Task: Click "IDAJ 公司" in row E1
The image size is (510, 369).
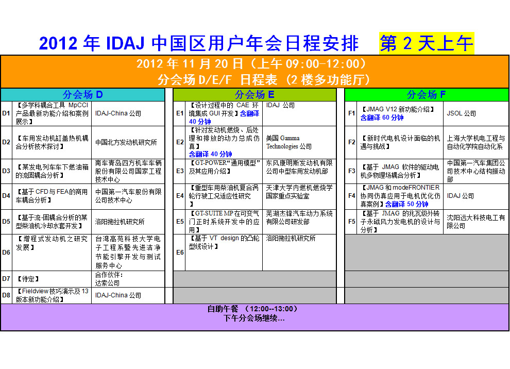Action: coord(280,105)
